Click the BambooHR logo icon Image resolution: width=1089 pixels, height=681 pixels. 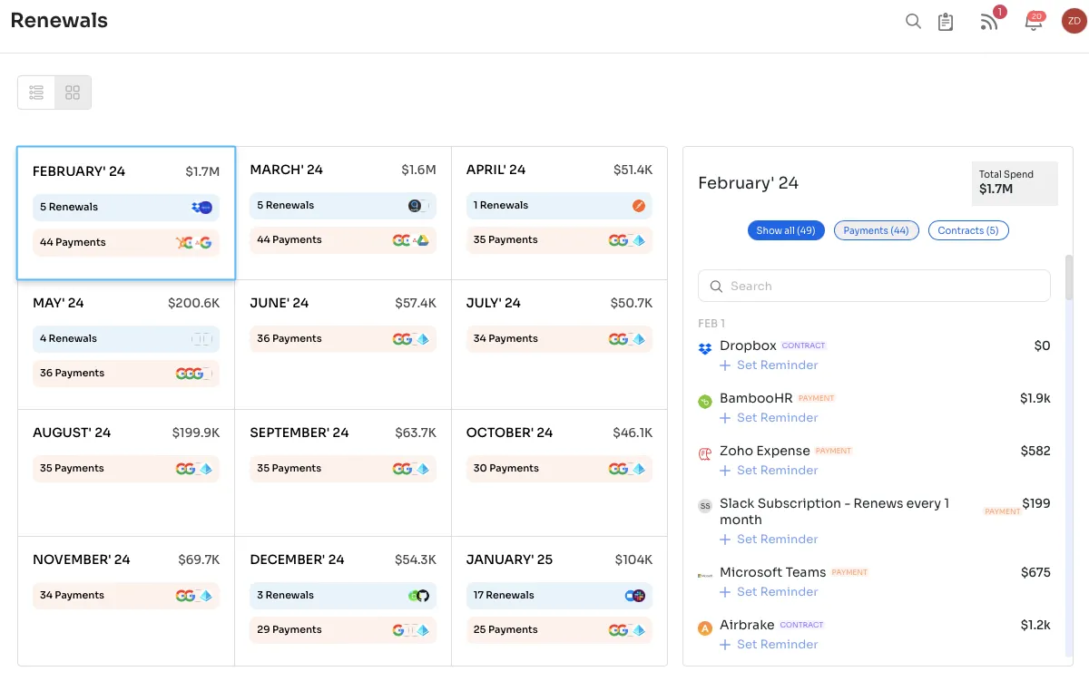705,401
